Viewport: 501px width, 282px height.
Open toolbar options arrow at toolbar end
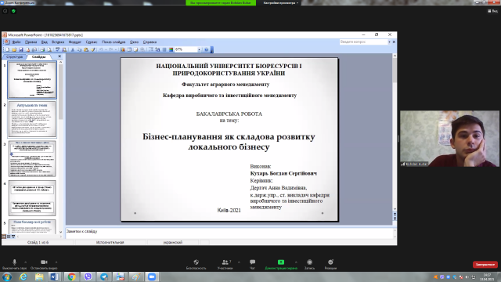211,49
